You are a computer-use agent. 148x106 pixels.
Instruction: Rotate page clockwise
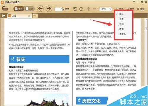tap(81, 9)
